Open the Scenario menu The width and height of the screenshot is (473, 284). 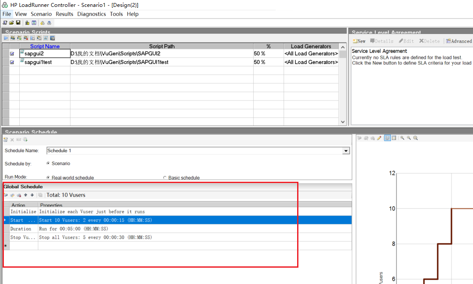(x=41, y=14)
